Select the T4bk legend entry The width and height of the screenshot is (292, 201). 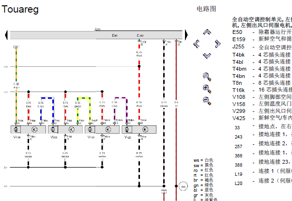tap(262, 55)
